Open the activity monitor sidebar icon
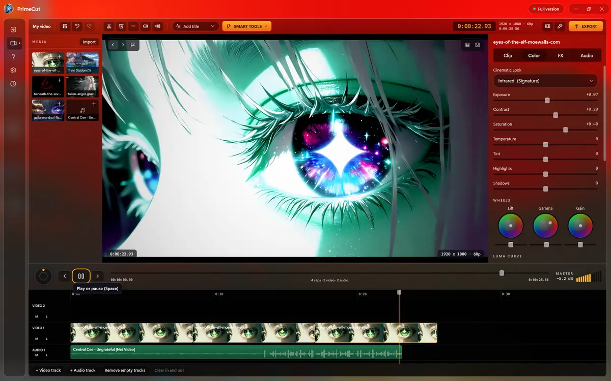This screenshot has width=611, height=381. pos(13,29)
